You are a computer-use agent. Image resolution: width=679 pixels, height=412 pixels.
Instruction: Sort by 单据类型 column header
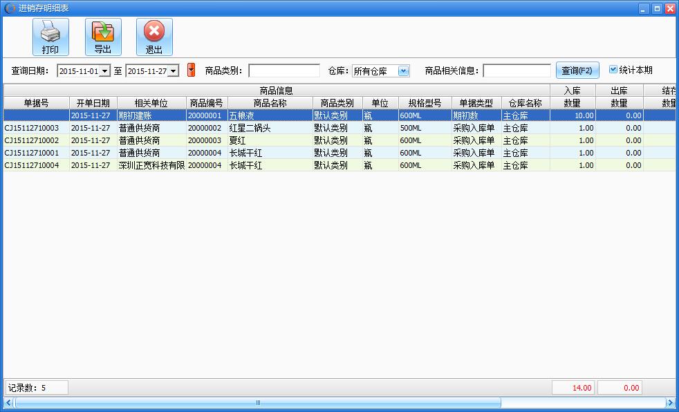(x=476, y=103)
